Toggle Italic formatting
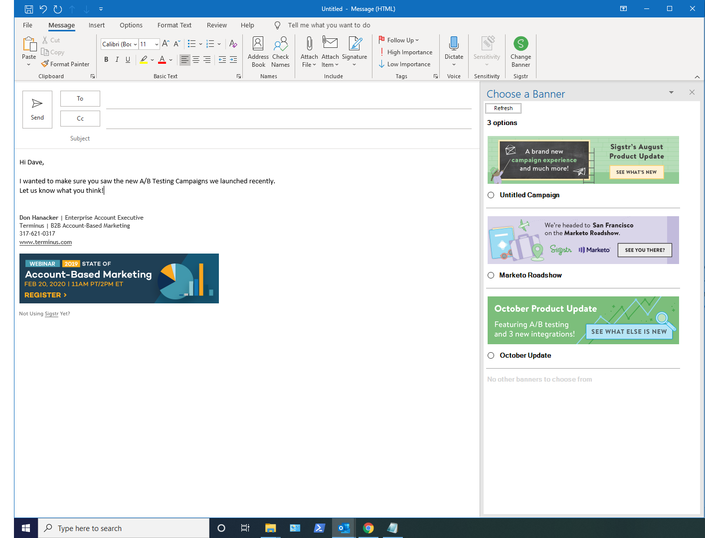 point(117,60)
